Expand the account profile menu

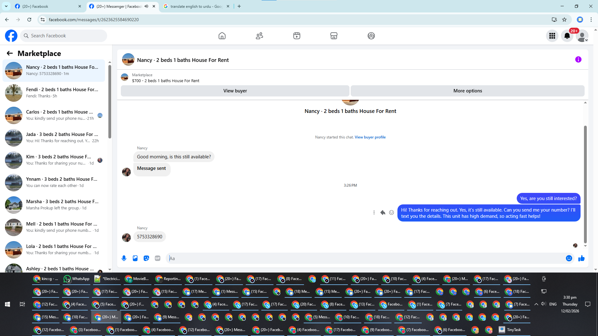click(582, 36)
